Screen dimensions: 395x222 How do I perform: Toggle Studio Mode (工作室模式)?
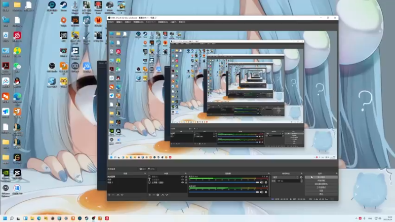(321, 187)
